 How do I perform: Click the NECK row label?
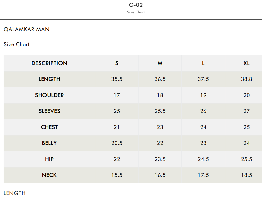49,175
